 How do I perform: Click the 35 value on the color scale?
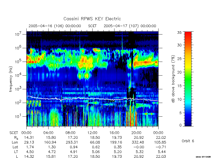pyautogui.click(x=180, y=33)
